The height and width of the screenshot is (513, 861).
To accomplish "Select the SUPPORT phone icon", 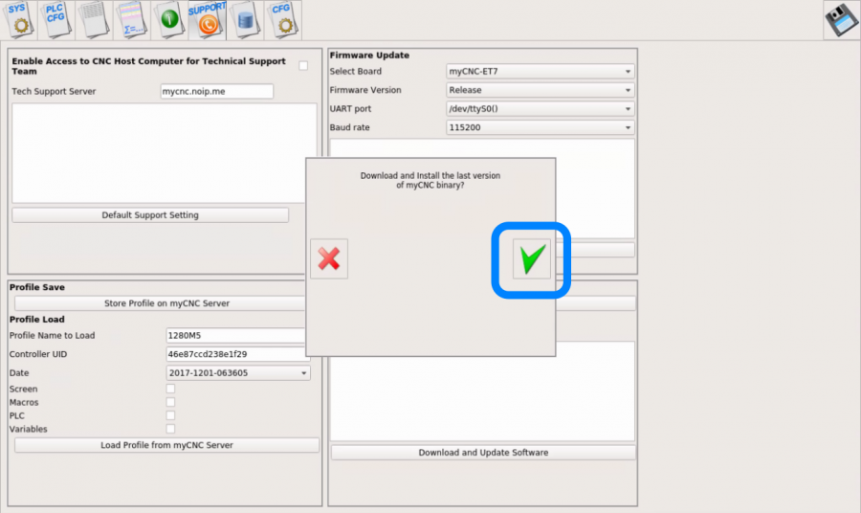I will click(x=207, y=19).
